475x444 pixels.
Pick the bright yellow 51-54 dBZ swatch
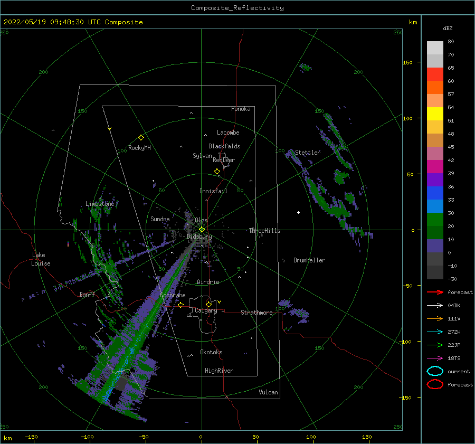(x=435, y=114)
